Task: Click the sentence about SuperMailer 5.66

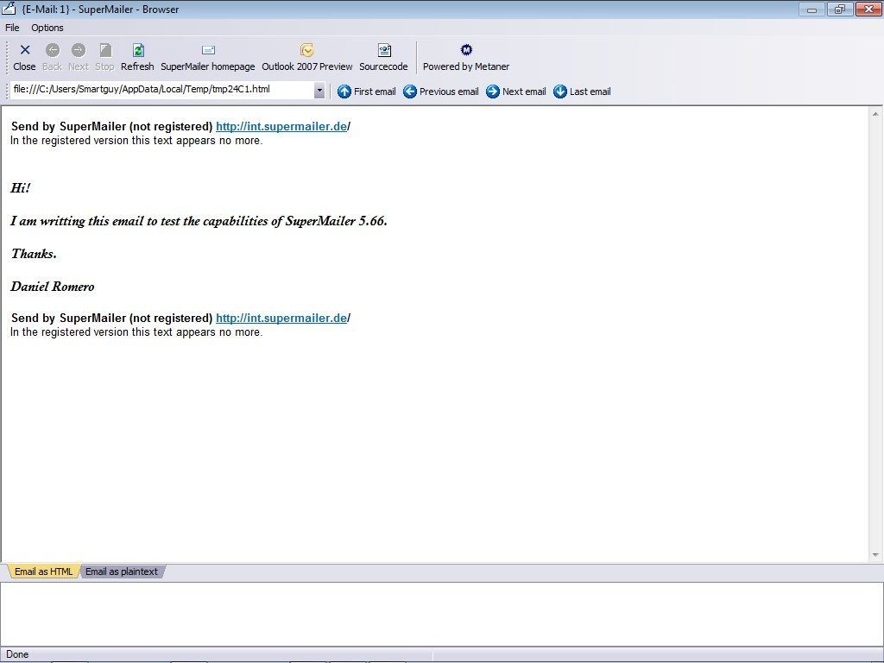Action: tap(199, 221)
